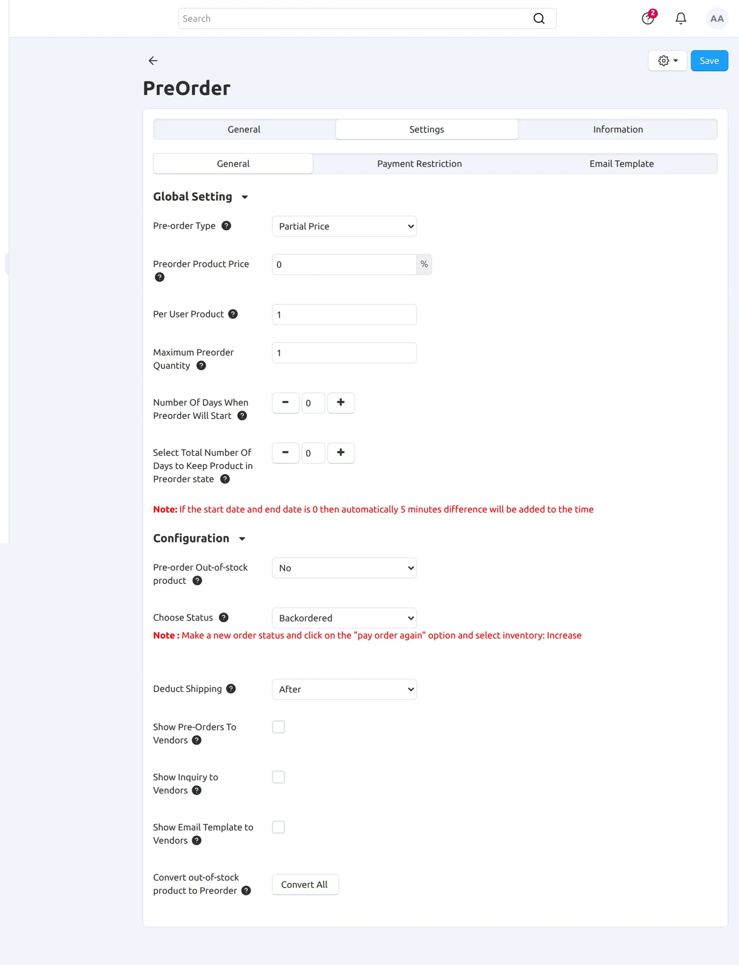Open the Maximum Preorder Quantity help icon
The height and width of the screenshot is (965, 739).
tap(201, 366)
